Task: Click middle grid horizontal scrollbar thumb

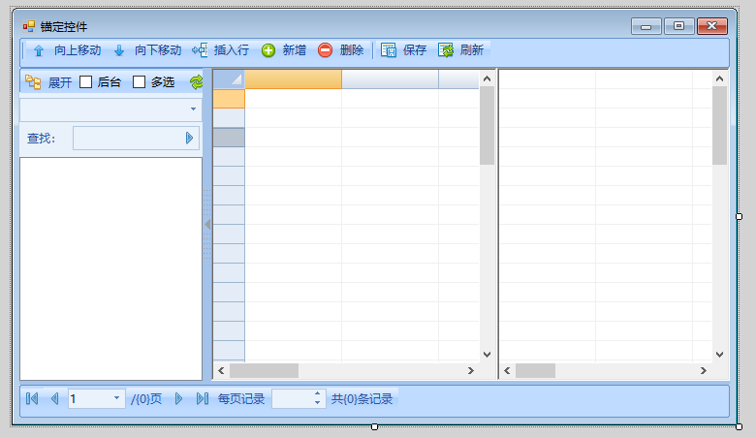Action: (265, 370)
